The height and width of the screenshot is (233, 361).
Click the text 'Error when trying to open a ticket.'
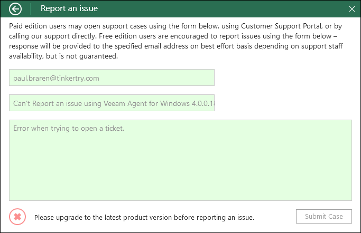pyautogui.click(x=69, y=128)
